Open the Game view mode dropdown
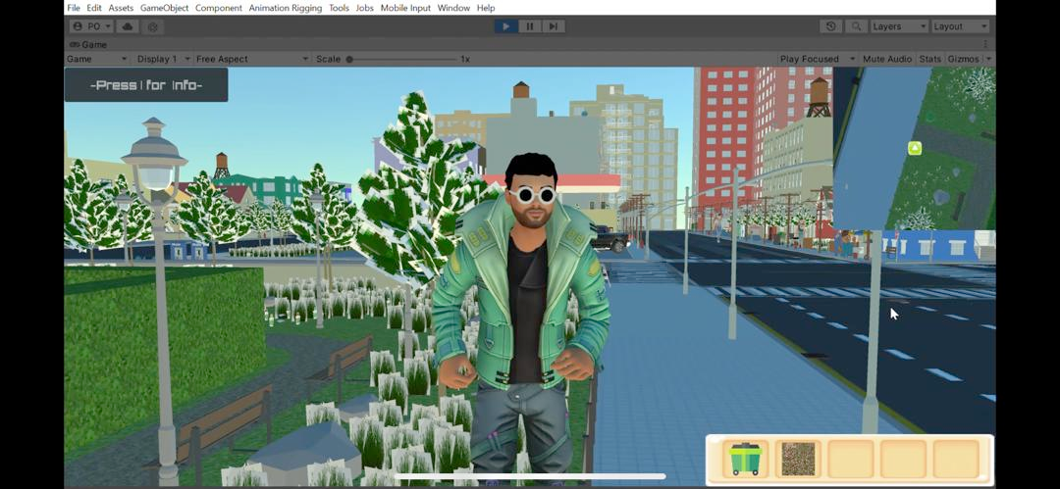 coord(96,59)
